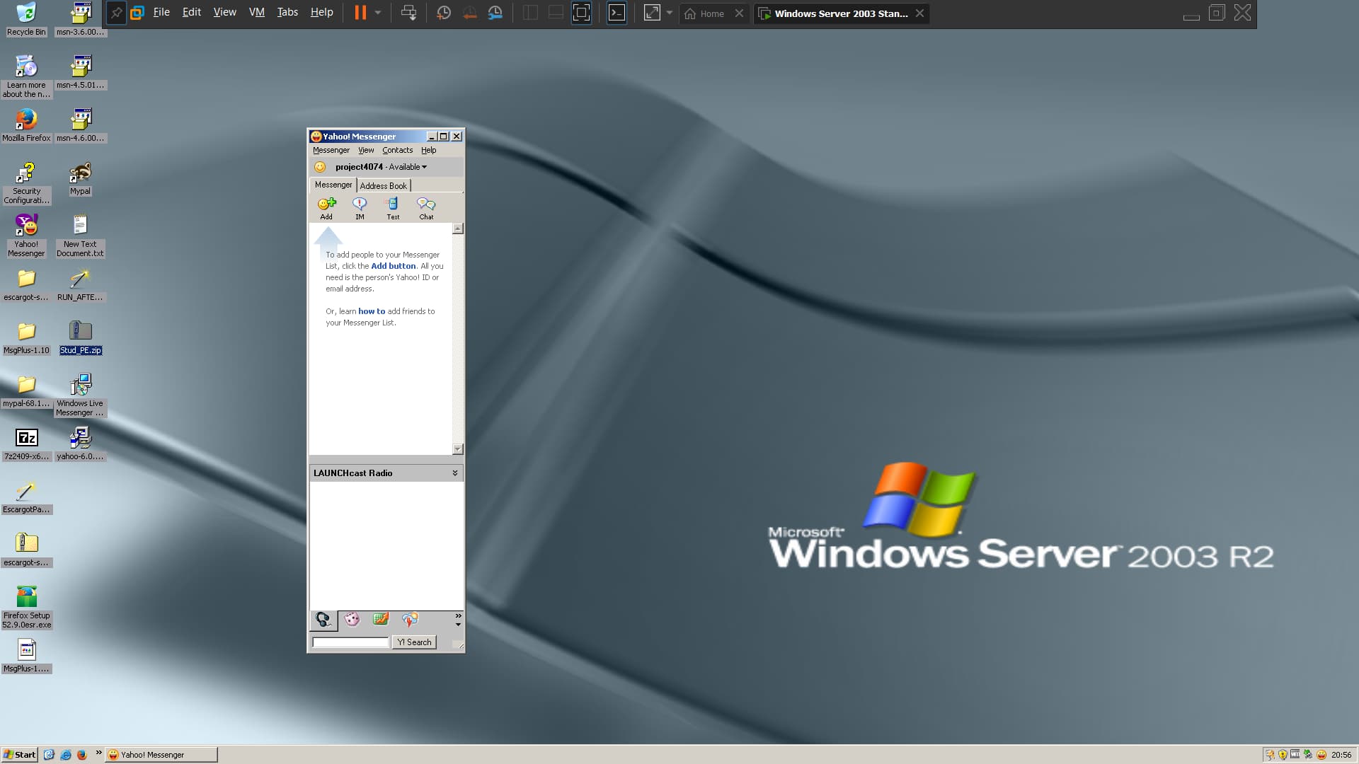Click the Chat icon in Yahoo Messenger toolbar

426,204
